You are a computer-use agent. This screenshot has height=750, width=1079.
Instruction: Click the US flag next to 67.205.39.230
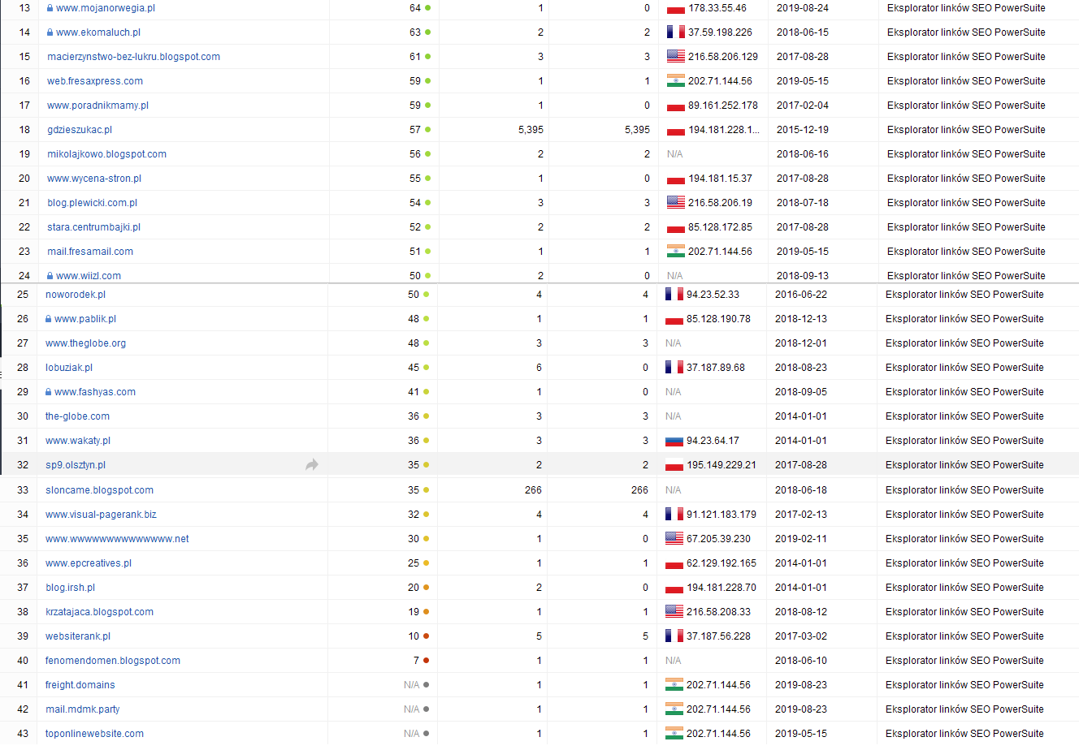[674, 538]
